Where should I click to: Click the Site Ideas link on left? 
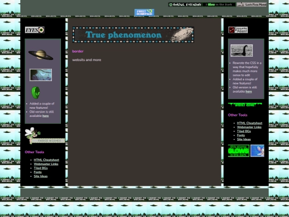(41, 176)
